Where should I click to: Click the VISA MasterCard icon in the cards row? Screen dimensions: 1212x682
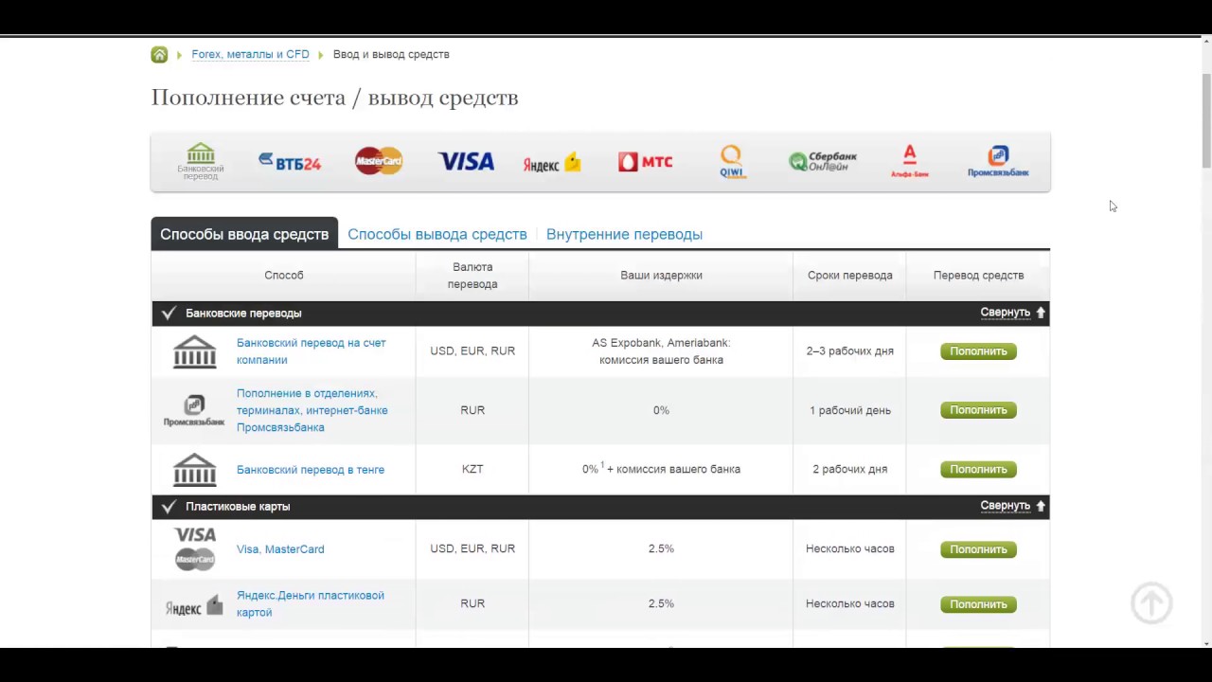195,549
